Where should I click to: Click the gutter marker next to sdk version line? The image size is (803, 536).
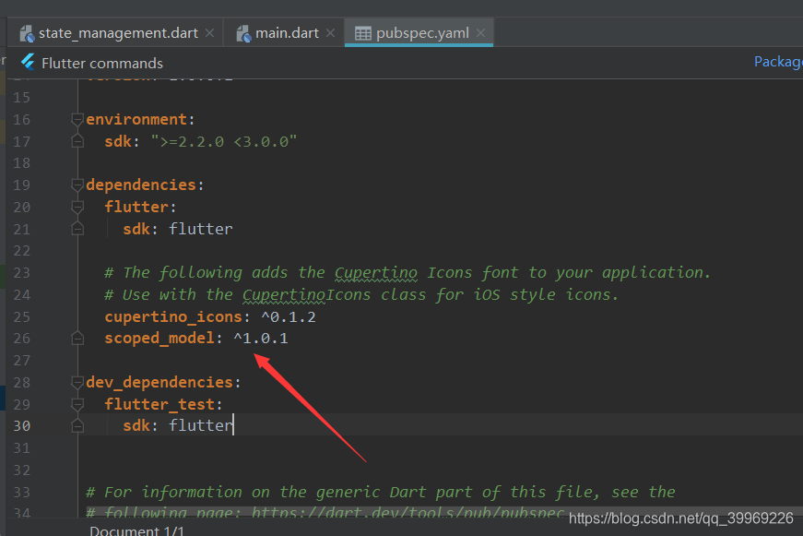[77, 140]
